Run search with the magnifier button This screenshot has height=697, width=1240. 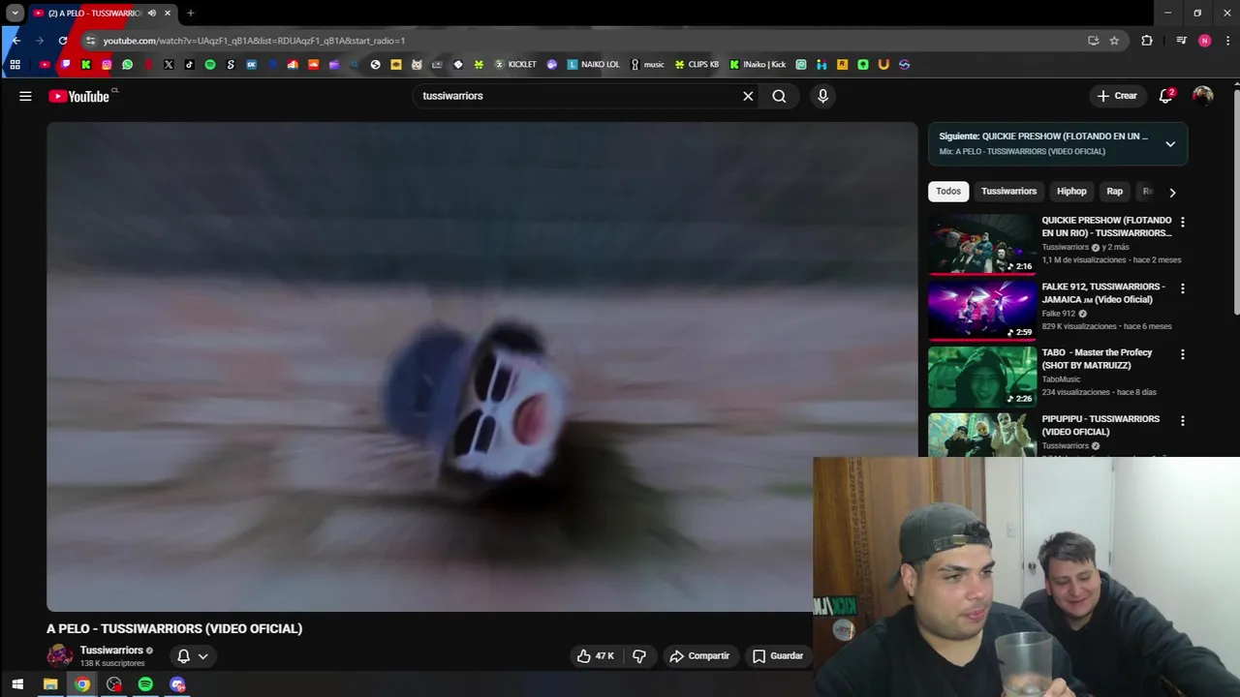779,96
